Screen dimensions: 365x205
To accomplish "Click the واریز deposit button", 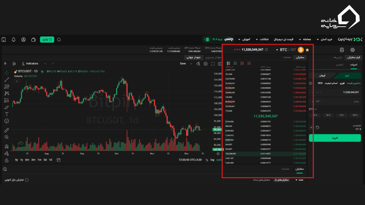I will pos(46,39).
